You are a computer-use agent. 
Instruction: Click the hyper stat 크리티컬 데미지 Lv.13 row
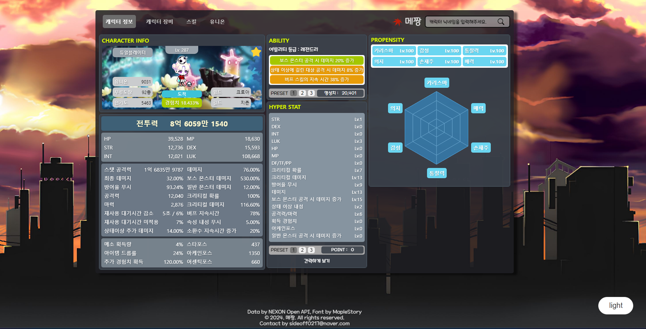coord(317,177)
